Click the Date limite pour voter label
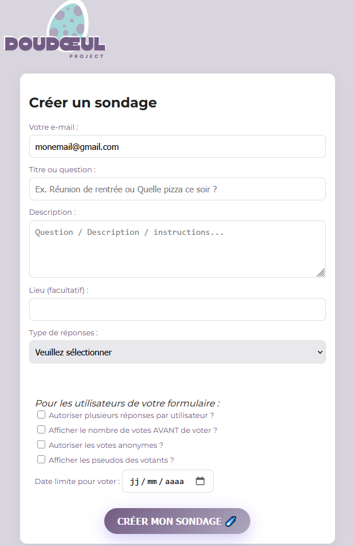 click(x=77, y=481)
